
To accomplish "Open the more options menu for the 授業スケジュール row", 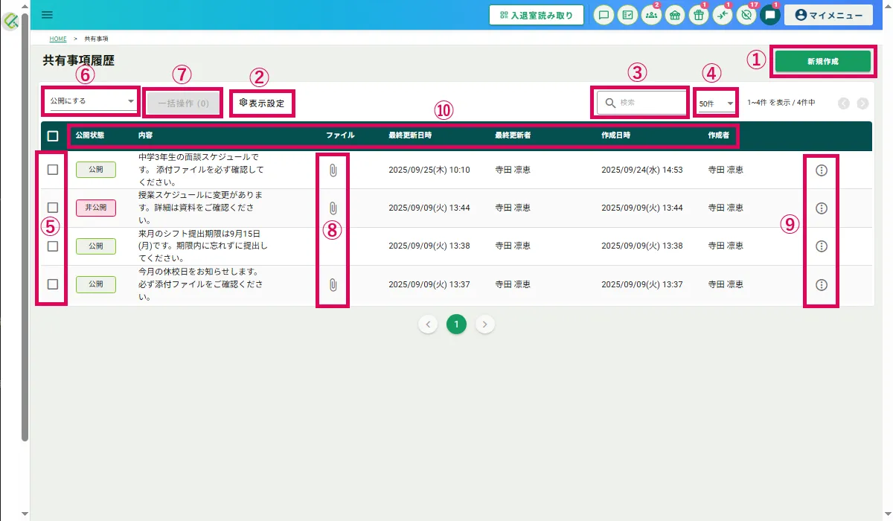I will point(822,208).
